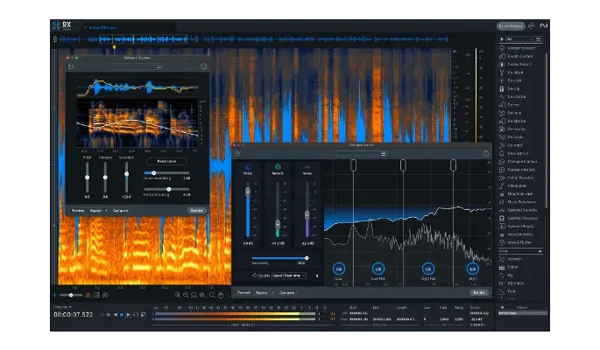Screen dimensions: 600x350
Task: Click the Reverb band icon in Dialogue Isolate
Action: tap(279, 167)
